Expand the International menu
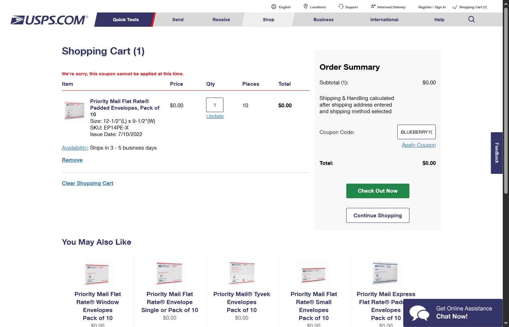The image size is (509, 327). 384,20
